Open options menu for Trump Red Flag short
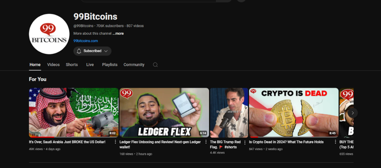 click(245, 142)
